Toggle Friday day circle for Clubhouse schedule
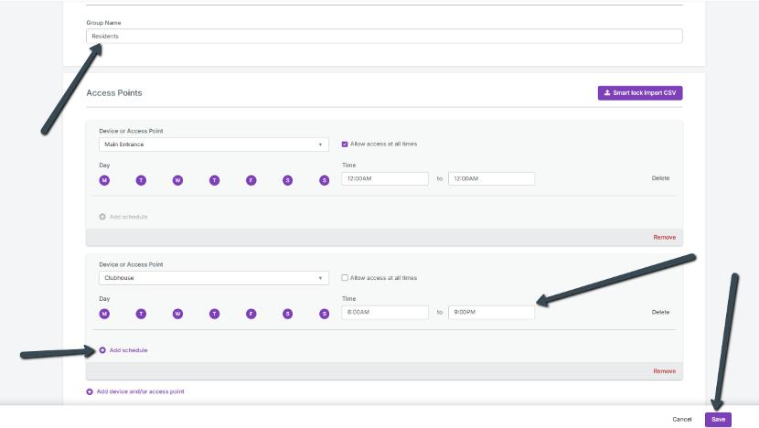The image size is (759, 428). (251, 314)
